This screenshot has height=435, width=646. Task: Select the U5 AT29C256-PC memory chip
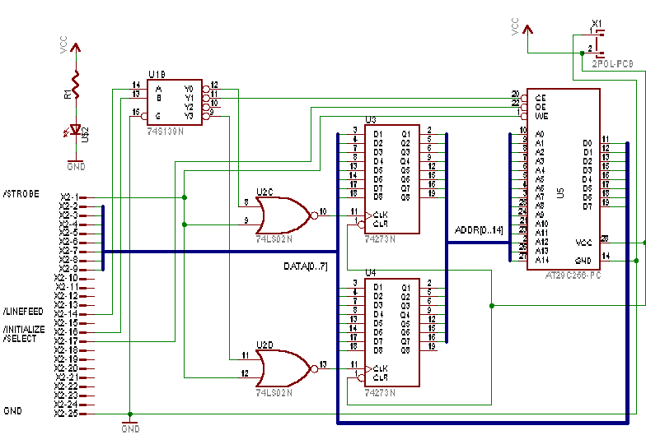click(x=564, y=179)
